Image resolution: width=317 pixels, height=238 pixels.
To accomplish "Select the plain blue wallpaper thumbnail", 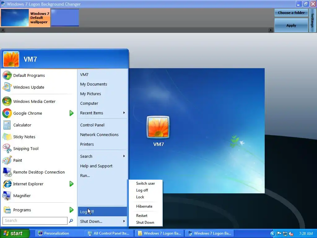I will (65, 18).
